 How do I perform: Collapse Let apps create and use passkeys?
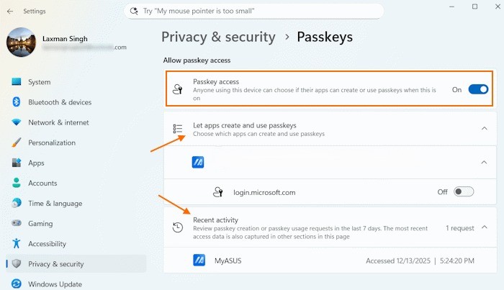coord(483,129)
